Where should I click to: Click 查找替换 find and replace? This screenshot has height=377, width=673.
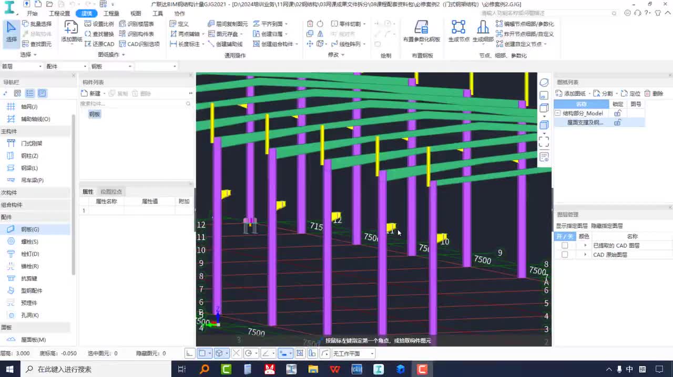99,34
